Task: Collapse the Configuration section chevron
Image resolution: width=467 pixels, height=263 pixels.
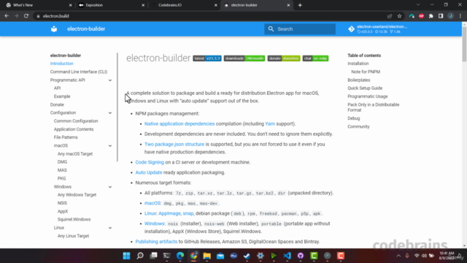Action: click(110, 113)
